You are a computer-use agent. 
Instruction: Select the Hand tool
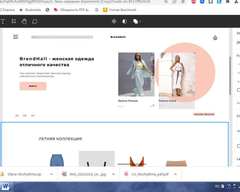(x=24, y=21)
